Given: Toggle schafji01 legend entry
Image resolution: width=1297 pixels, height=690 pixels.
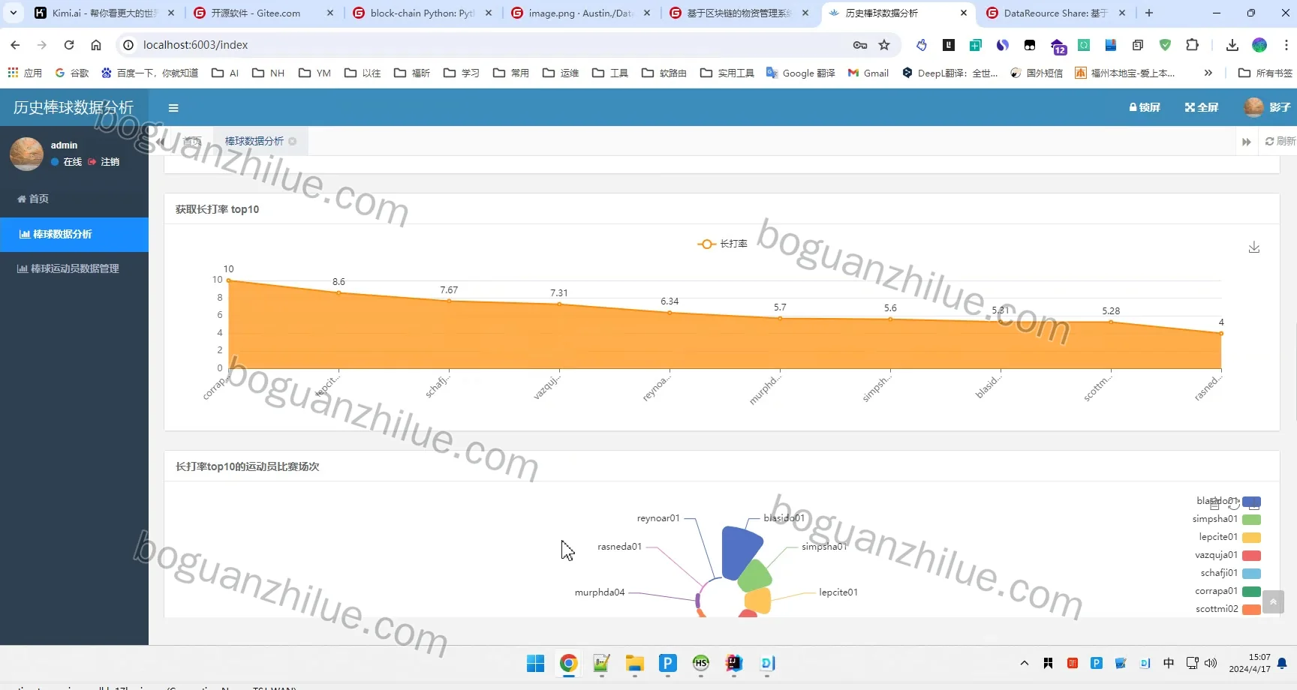Looking at the screenshot, I should [1230, 573].
